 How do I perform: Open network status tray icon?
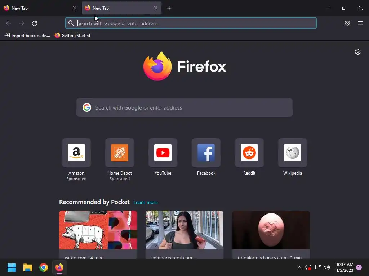(318, 267)
